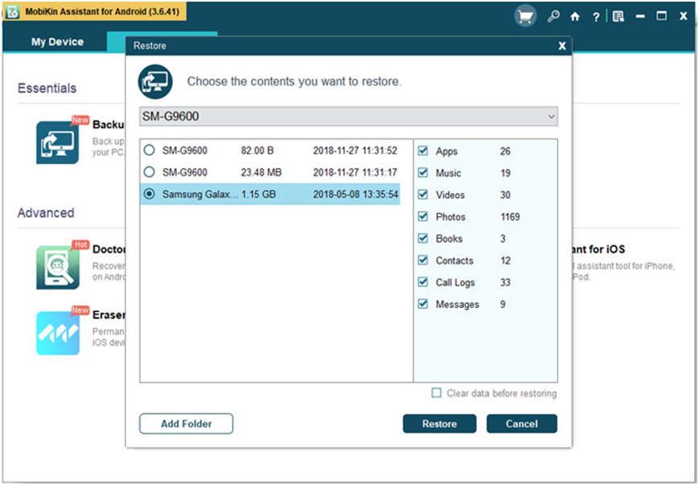Select the 82.00 B SM-G9600 backup
Screen dimensions: 699x485
(149, 150)
